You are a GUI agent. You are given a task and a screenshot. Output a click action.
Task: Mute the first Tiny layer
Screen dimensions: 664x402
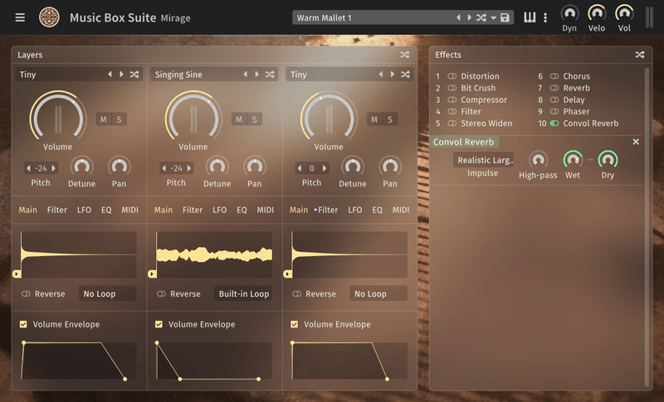(103, 119)
